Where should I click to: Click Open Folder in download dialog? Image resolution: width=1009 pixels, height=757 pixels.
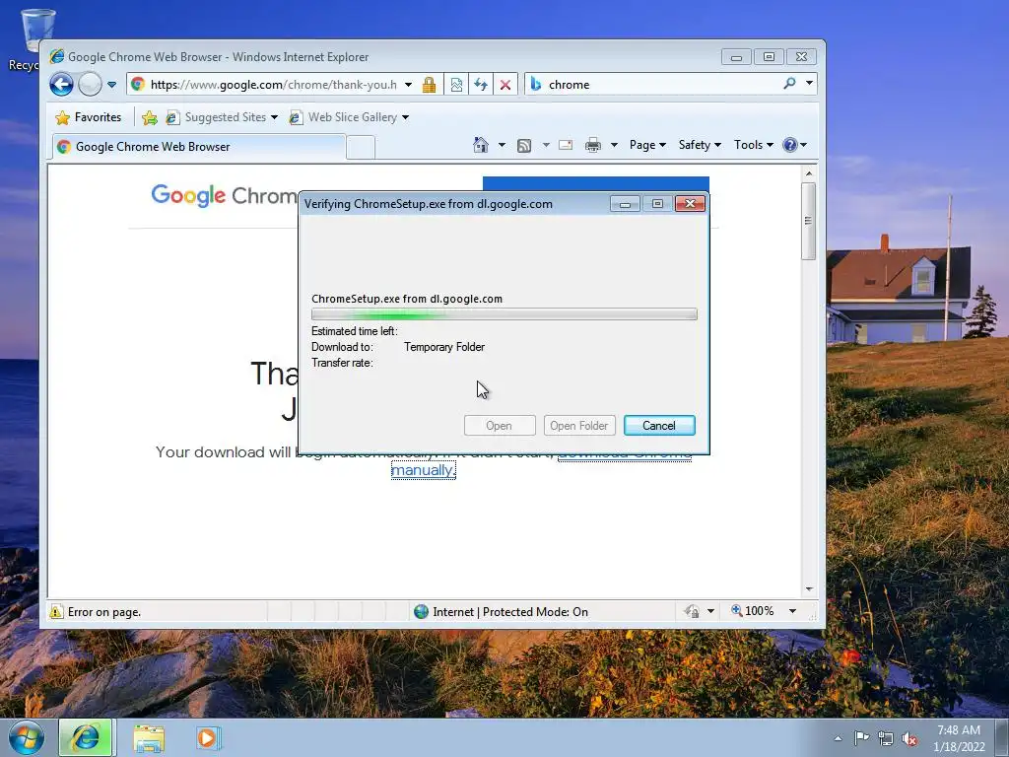coord(579,426)
